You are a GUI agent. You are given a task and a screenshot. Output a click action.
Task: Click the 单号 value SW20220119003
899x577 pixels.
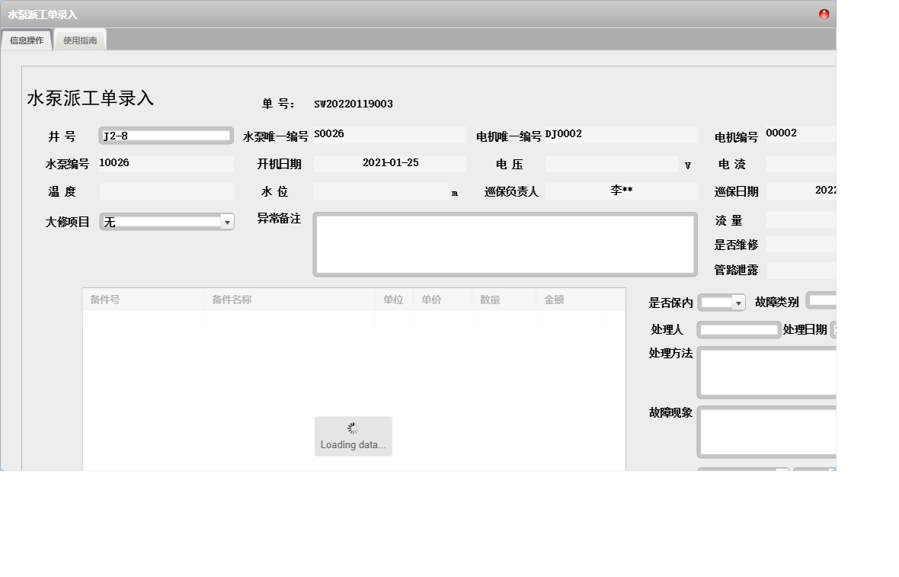pyautogui.click(x=354, y=104)
